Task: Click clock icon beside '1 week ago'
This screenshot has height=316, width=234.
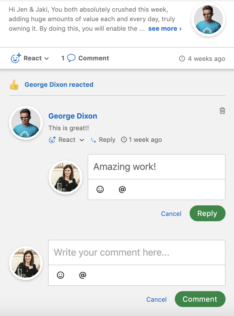Action: point(124,139)
